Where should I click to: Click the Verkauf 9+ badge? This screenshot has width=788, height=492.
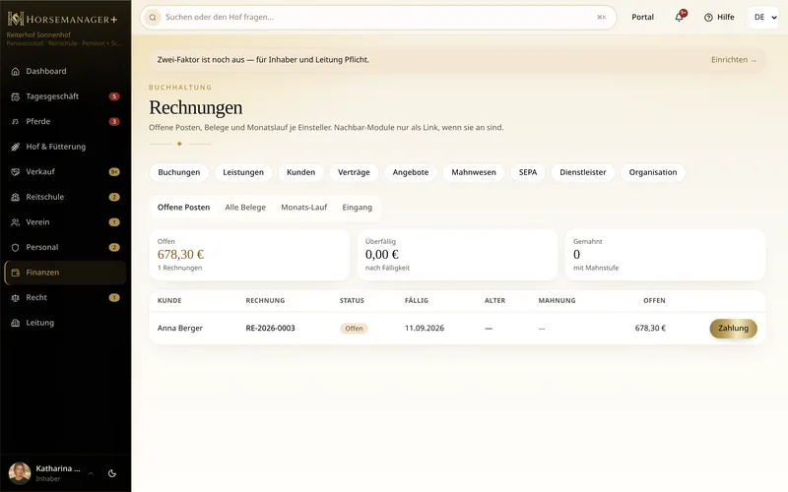tap(114, 171)
